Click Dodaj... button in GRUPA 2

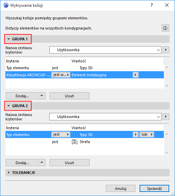click(22, 163)
